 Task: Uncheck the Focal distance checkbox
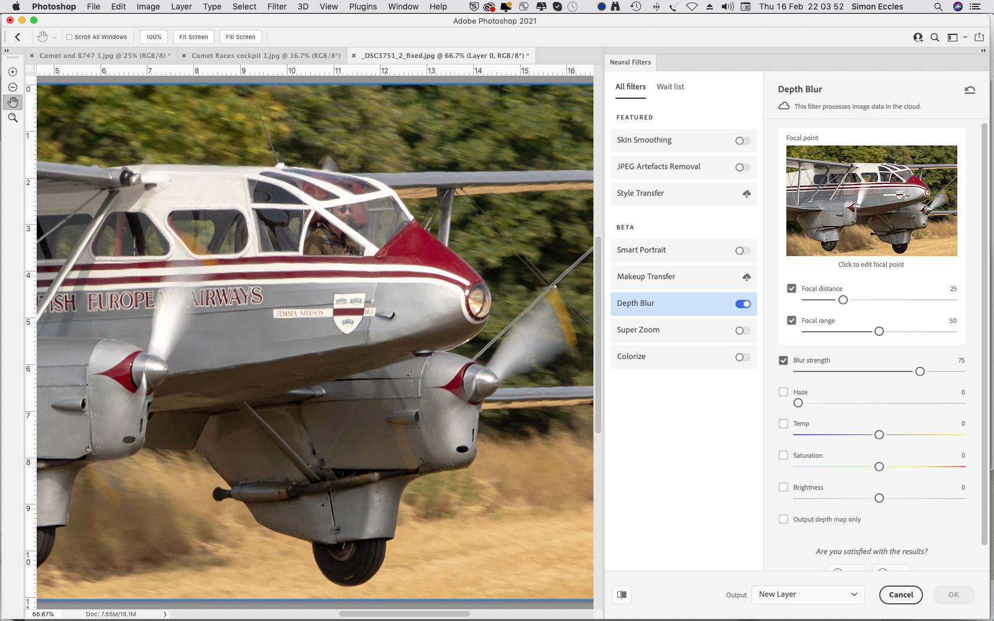click(792, 289)
